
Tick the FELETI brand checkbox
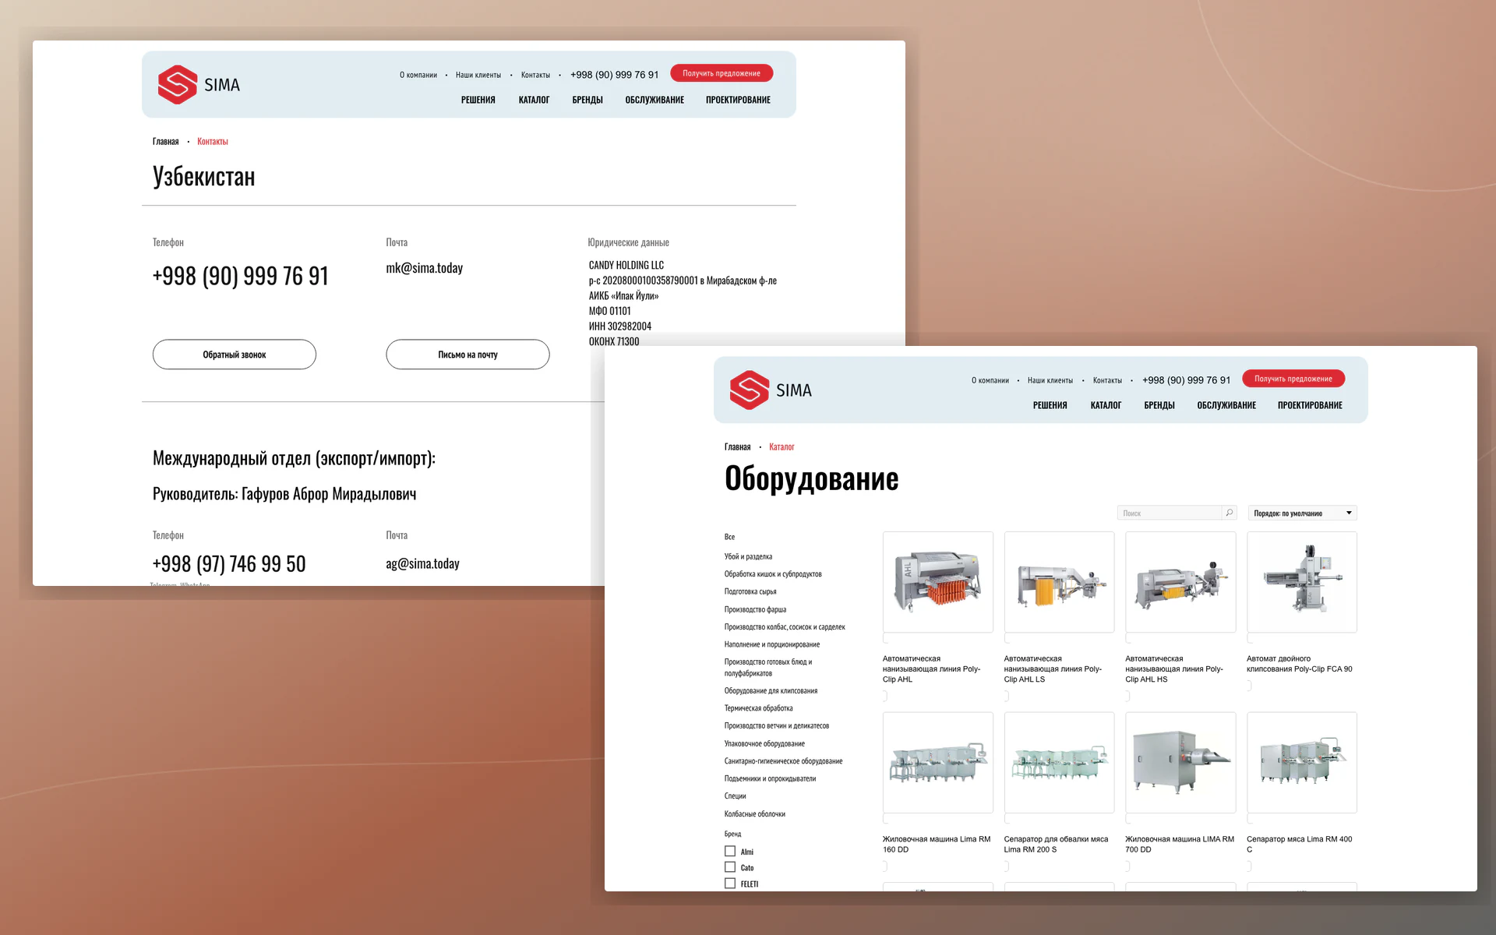730,884
